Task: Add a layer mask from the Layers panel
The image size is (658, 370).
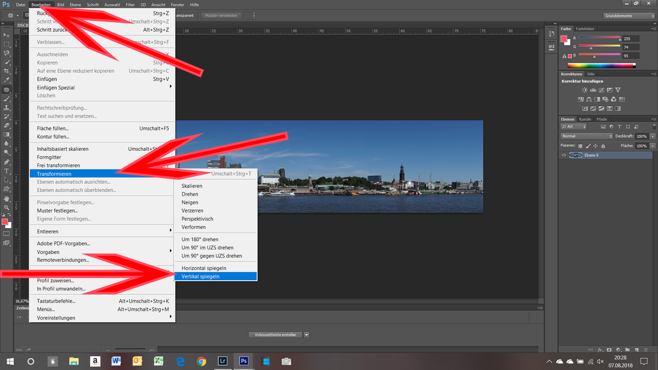Action: pos(609,350)
